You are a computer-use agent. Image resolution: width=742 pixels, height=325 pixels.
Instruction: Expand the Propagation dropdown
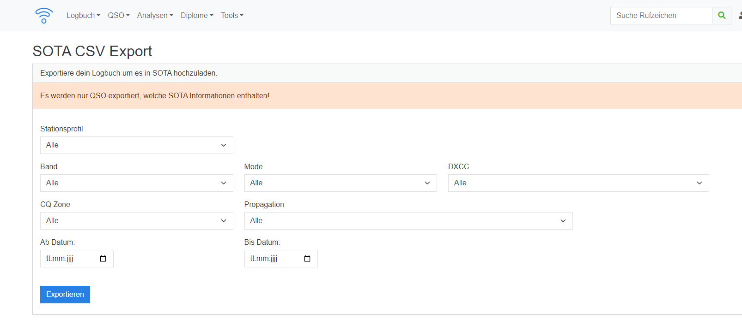408,221
